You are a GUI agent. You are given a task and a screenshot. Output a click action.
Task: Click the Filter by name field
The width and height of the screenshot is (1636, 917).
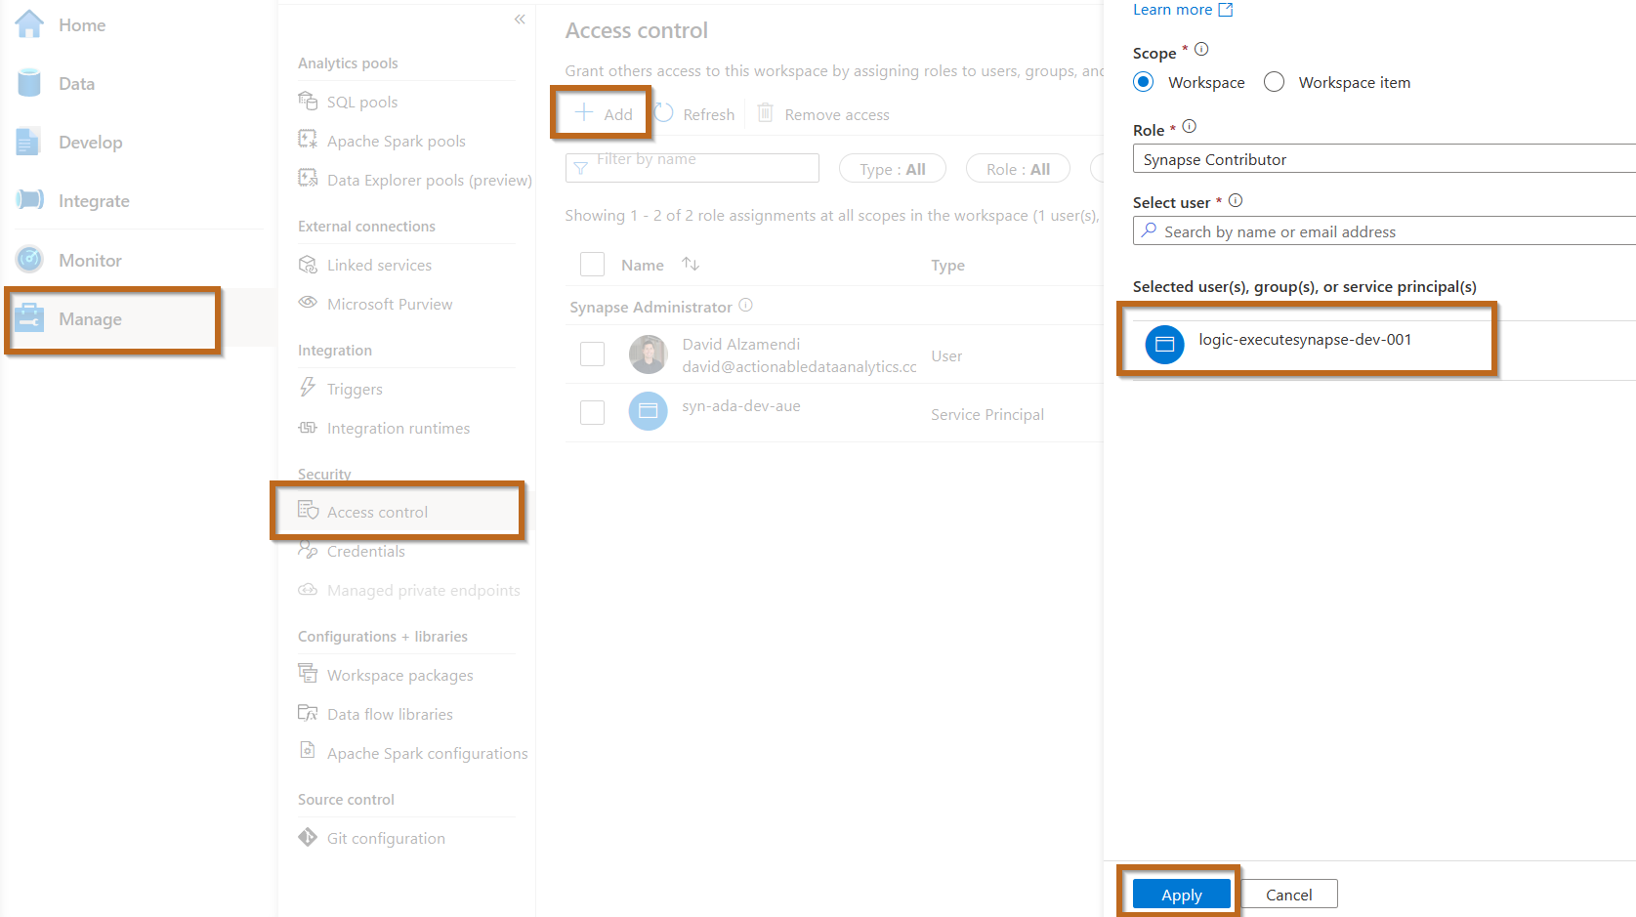[x=692, y=167]
